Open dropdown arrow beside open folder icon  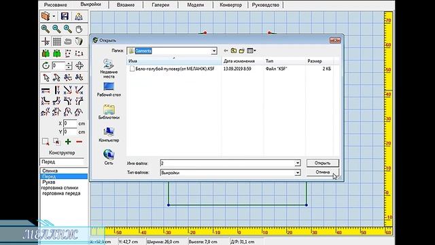pos(54,16)
